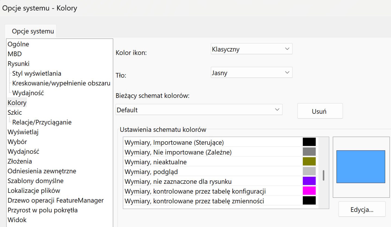Screen dimensions: 391x227
Task: Click the Usuń button
Action: [x=320, y=111]
